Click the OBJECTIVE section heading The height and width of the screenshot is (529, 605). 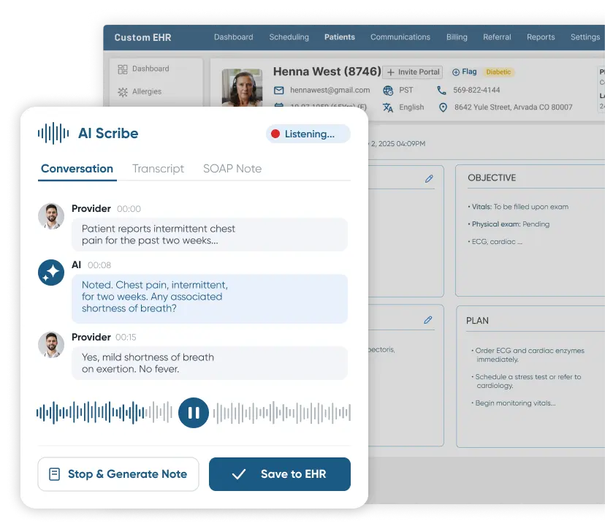coord(492,178)
